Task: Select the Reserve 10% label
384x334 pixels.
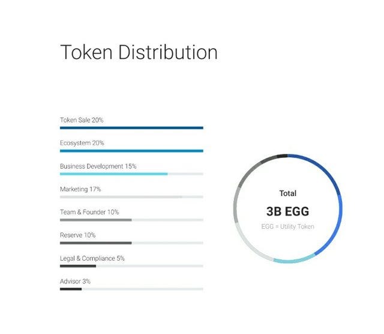Action: [x=77, y=235]
